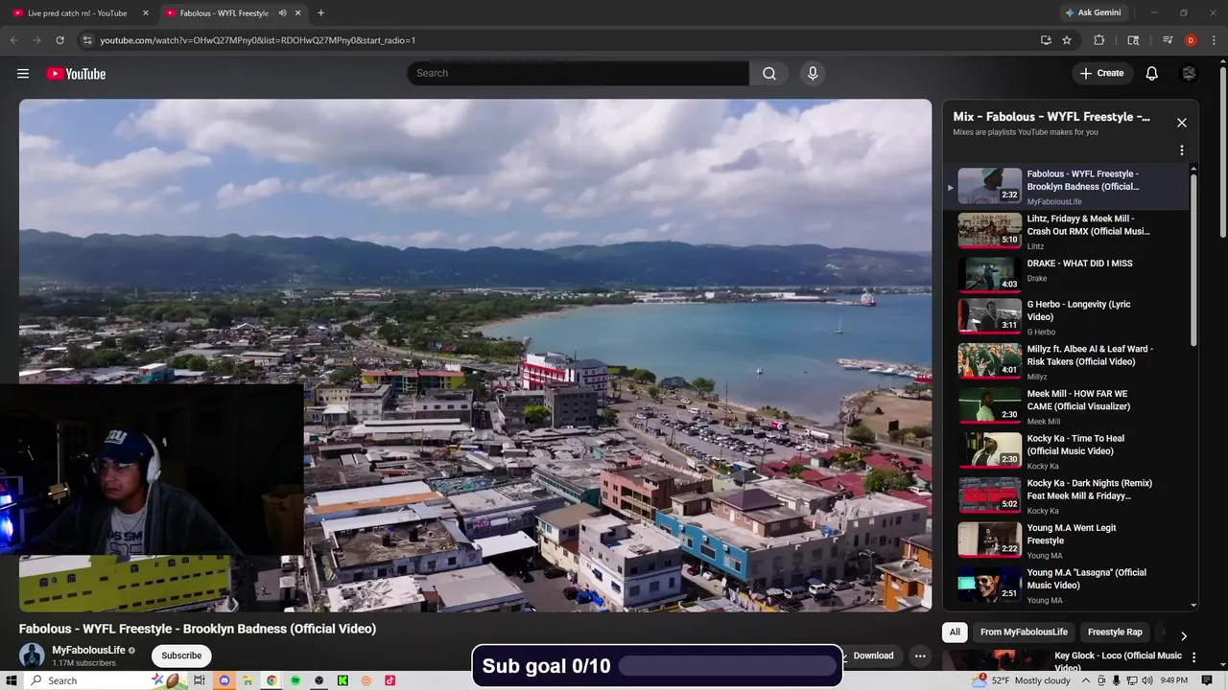Play Young M.A Lasagna music video

pos(1067,586)
